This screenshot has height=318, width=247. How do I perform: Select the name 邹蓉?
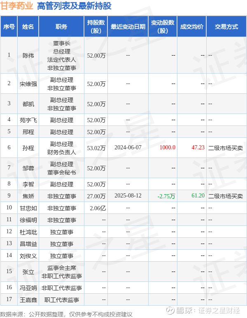(x=28, y=168)
